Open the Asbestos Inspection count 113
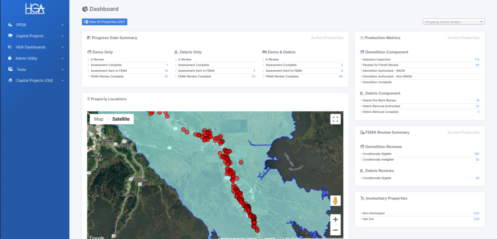This screenshot has width=497, height=239. 477,59
